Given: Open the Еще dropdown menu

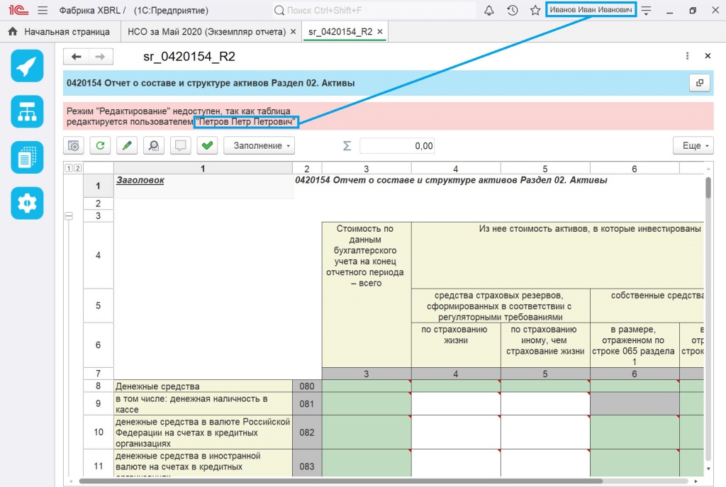Looking at the screenshot, I should point(693,146).
